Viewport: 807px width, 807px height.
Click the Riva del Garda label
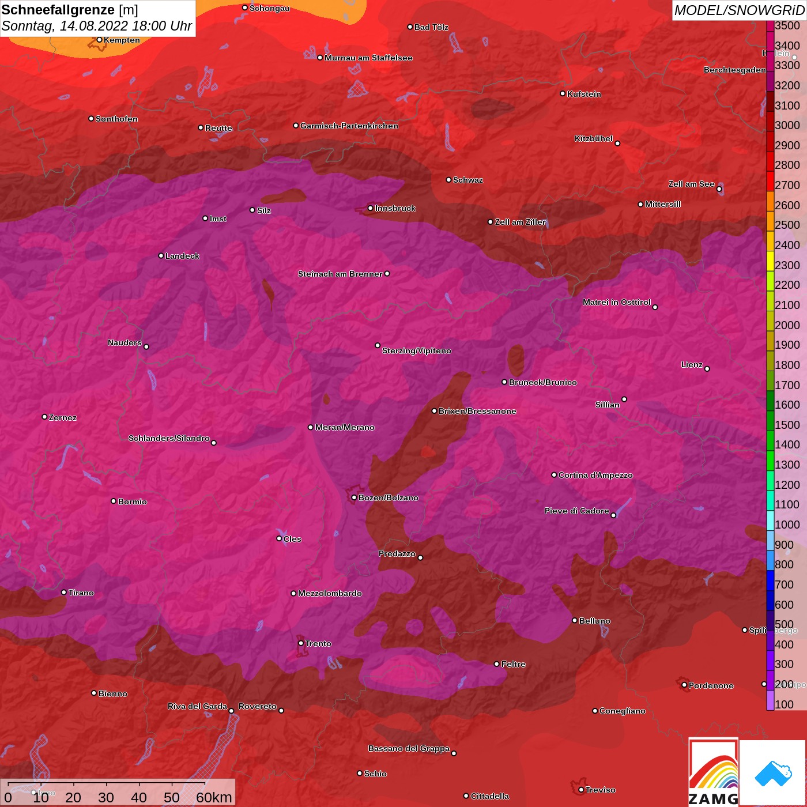click(198, 706)
